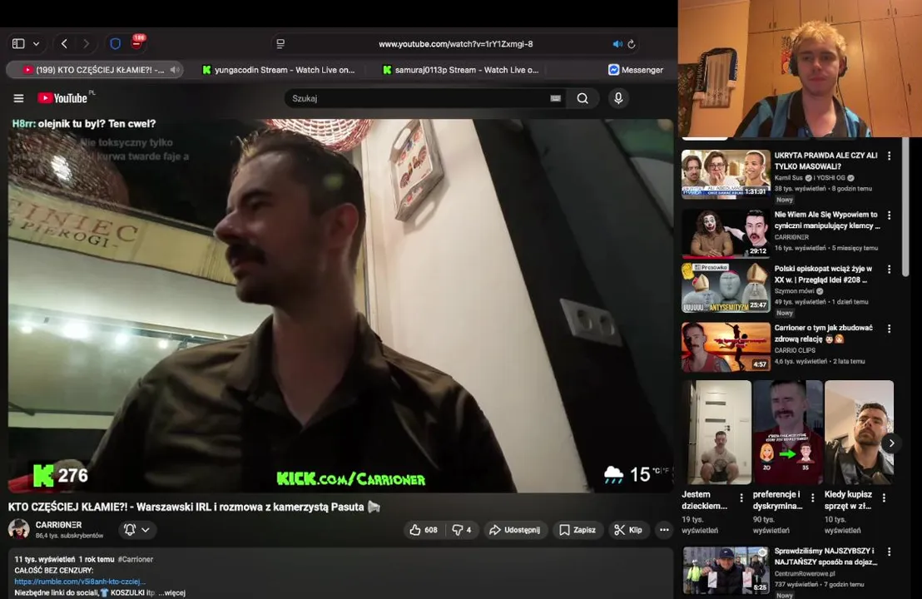This screenshot has width=922, height=599.
Task: Go back with the browser back arrow
Action: pyautogui.click(x=64, y=43)
